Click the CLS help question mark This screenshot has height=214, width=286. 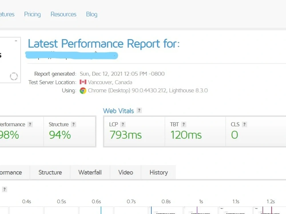[245, 124]
